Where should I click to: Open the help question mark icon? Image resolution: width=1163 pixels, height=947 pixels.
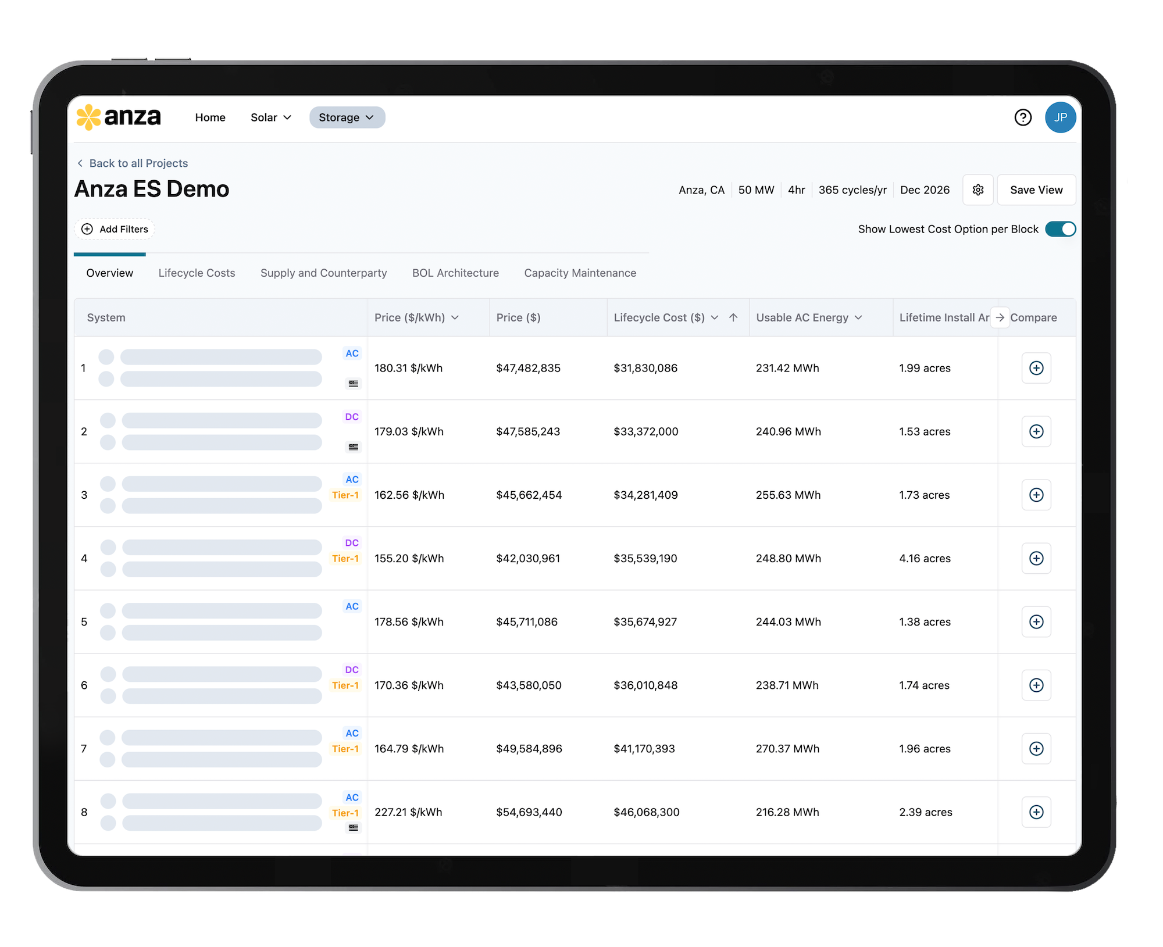tap(1022, 117)
